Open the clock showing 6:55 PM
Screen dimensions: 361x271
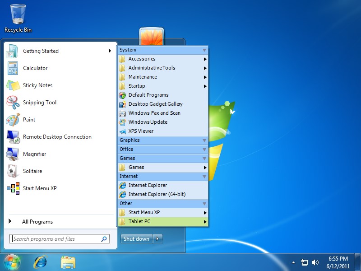[338, 262]
